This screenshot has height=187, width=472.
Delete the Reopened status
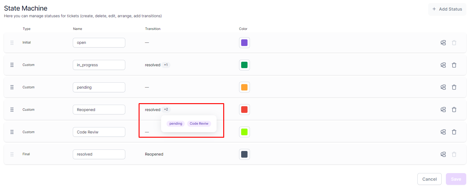coord(454,110)
